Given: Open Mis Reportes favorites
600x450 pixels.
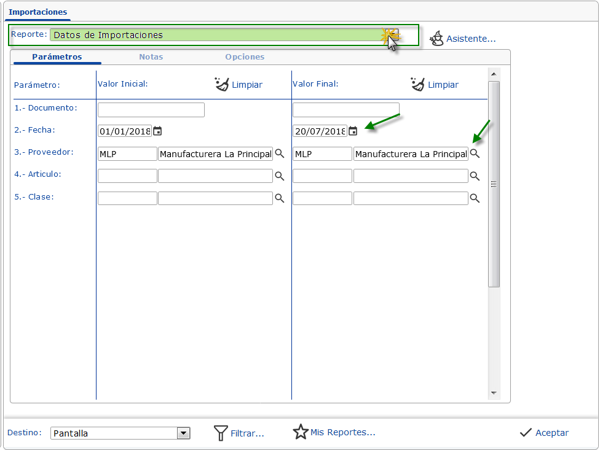Looking at the screenshot, I should pos(334,432).
